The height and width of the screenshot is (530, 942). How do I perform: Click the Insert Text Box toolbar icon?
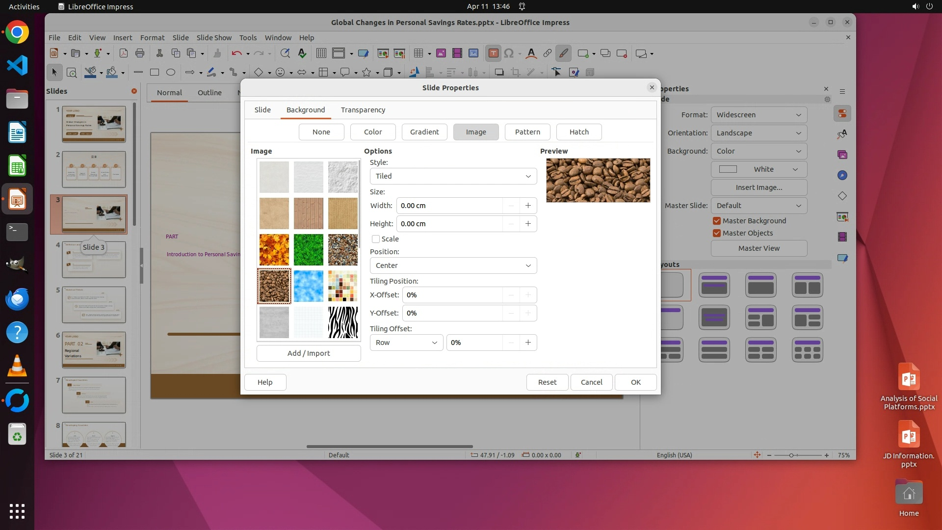[493, 53]
